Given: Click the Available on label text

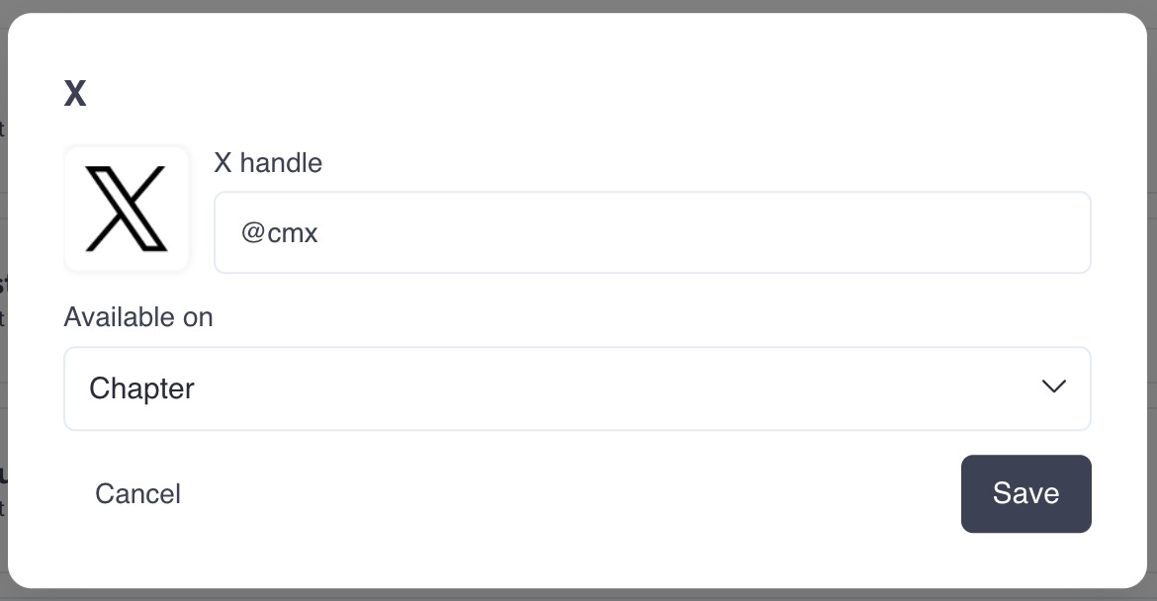Looking at the screenshot, I should tap(138, 317).
